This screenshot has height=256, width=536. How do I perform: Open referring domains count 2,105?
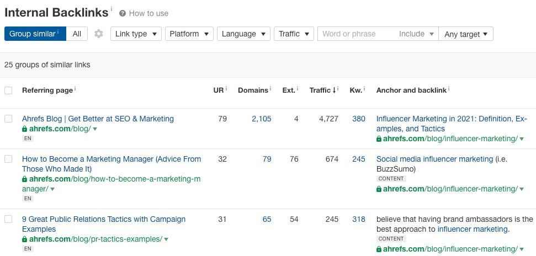point(262,119)
